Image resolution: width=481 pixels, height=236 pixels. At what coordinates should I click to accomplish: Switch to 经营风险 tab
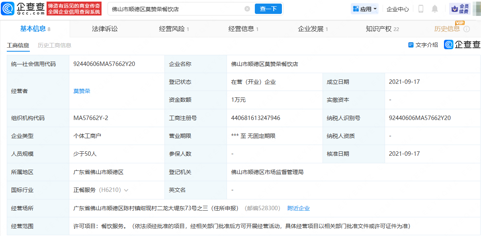[174, 29]
